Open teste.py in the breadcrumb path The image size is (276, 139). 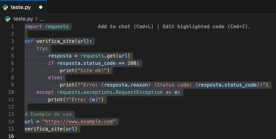23,19
